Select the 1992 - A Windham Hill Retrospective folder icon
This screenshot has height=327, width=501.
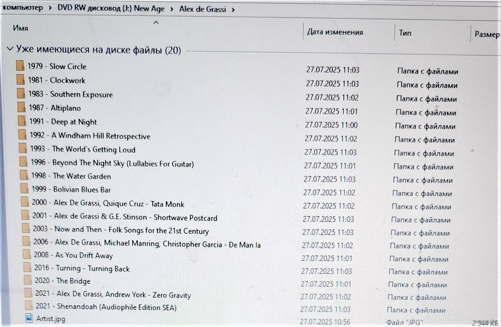(x=23, y=135)
